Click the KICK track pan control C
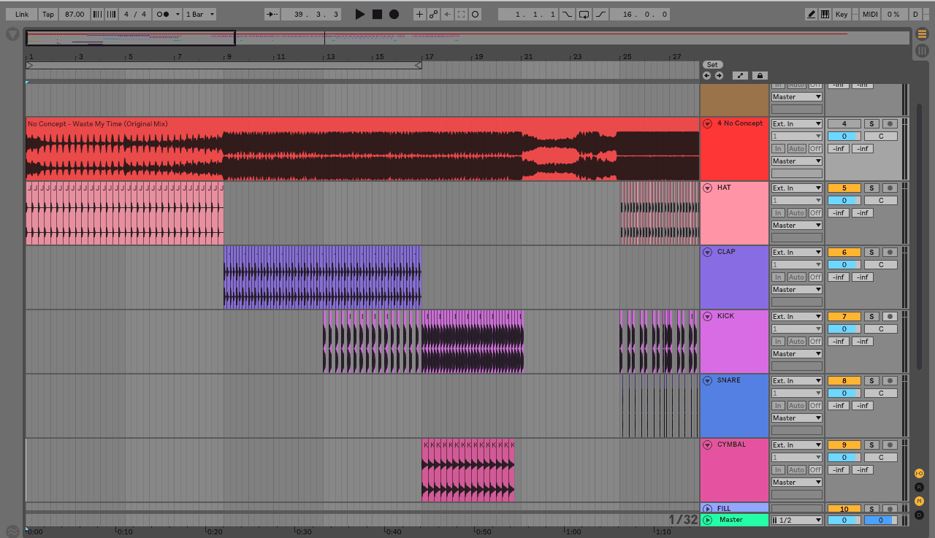This screenshot has height=538, width=935. coord(881,328)
